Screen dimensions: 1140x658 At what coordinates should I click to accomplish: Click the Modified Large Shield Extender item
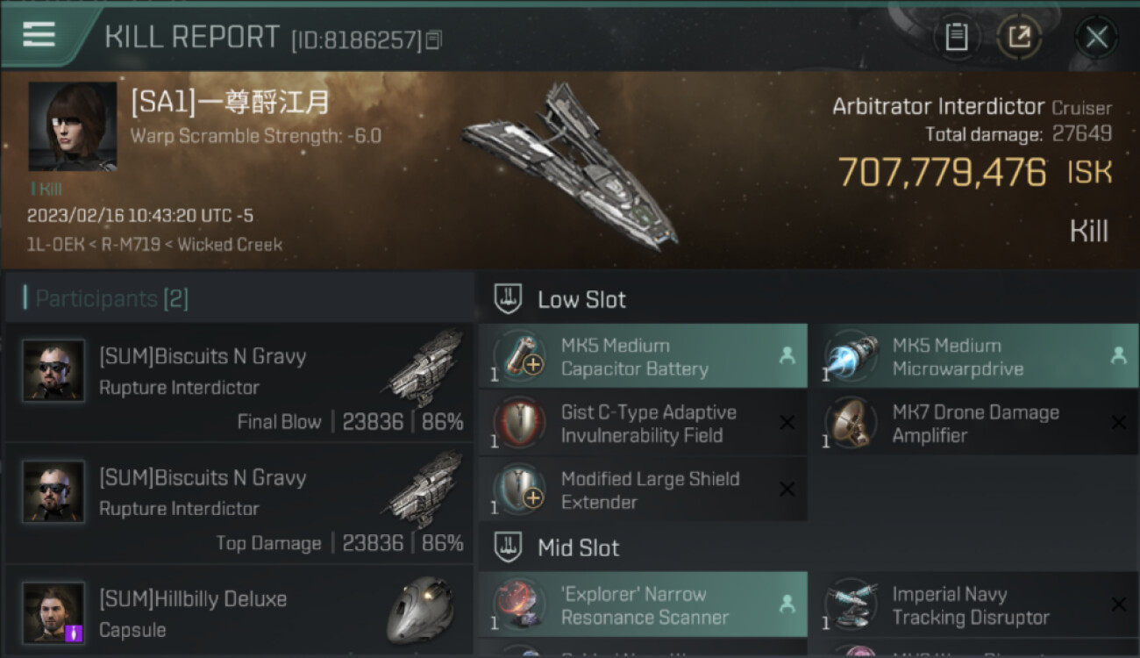click(x=649, y=490)
